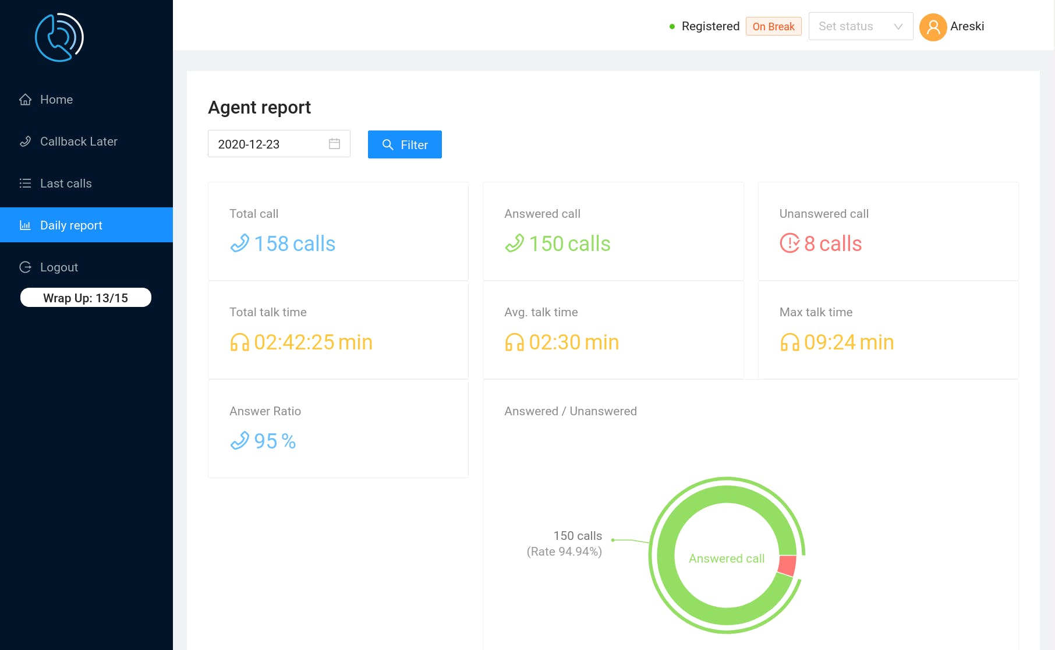Open the calendar icon in the date field
The height and width of the screenshot is (650, 1055).
(334, 144)
